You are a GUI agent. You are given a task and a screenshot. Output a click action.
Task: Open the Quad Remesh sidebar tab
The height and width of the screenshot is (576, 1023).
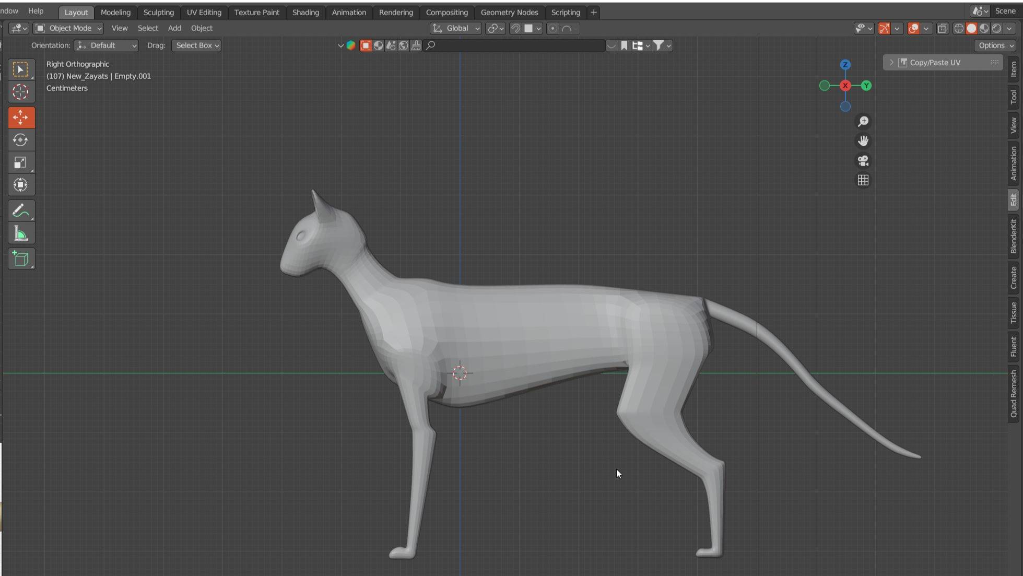point(1014,394)
